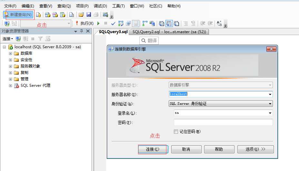The image size is (299, 171).
Task: Click the Analysis Services XMLA Query icon
Action: 63,15
